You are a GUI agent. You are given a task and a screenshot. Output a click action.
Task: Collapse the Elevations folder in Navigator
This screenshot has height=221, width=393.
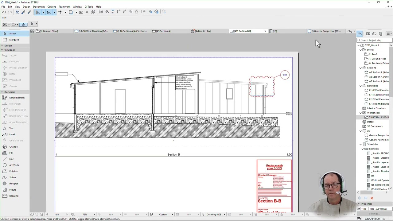pyautogui.click(x=361, y=86)
